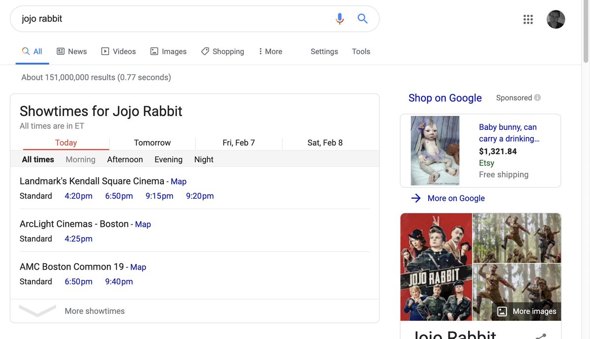Click the Landmark's Kendall Square Cinema name
This screenshot has height=339, width=590.
[92, 181]
